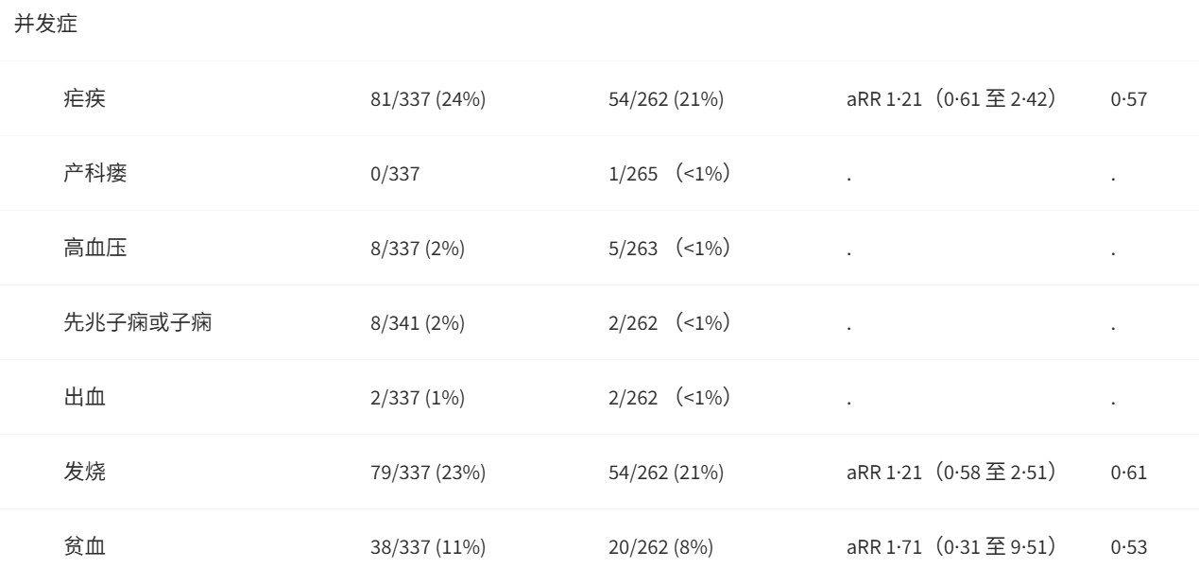Click the 先兆子痫或子痫 row label
This screenshot has width=1199, height=568.
pyautogui.click(x=137, y=323)
